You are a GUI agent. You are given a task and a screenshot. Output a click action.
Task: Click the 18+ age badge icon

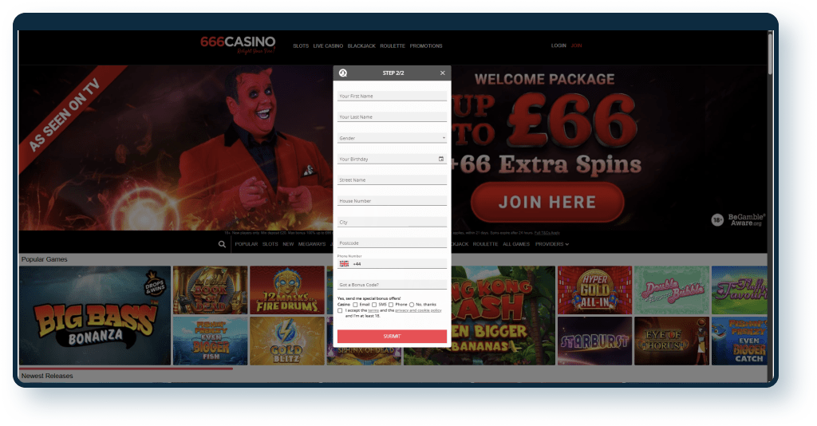coord(717,219)
